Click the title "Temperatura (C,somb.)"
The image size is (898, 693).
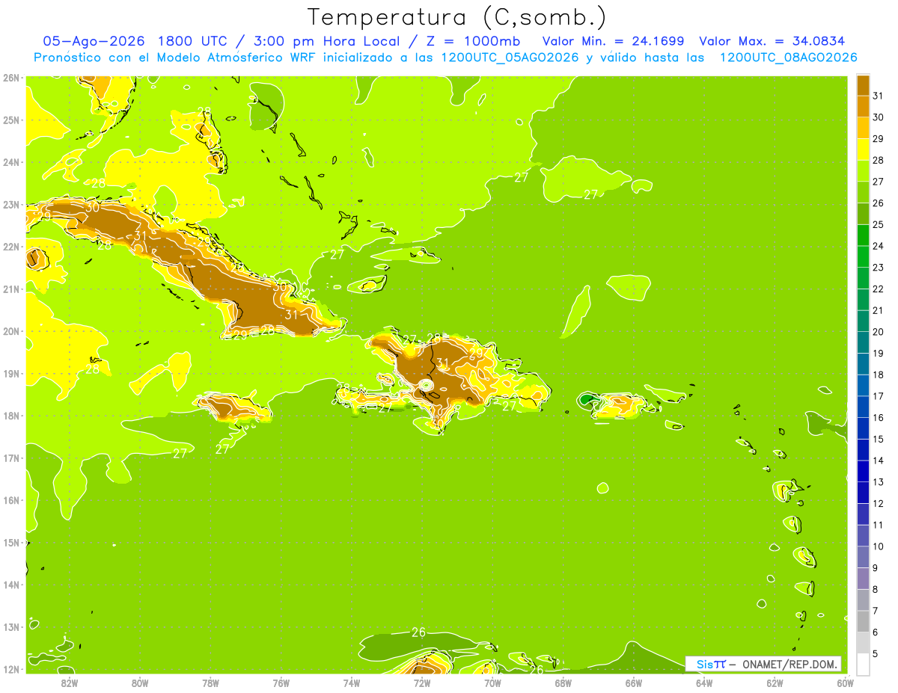click(x=457, y=17)
